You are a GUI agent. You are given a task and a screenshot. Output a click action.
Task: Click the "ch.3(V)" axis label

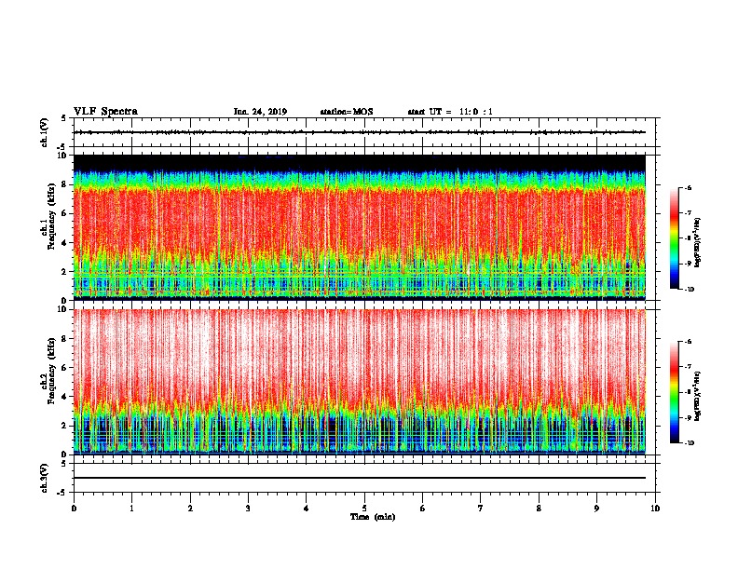[x=44, y=478]
